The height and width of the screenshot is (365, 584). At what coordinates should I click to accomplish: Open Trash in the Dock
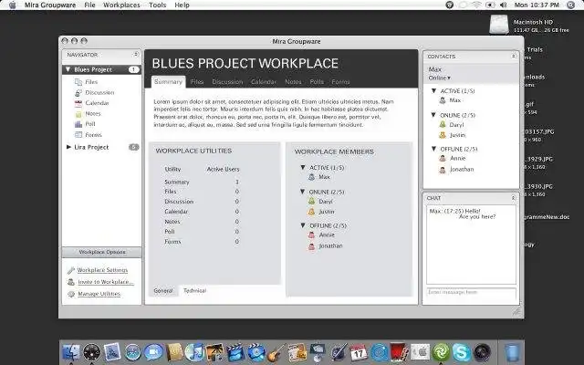(512, 352)
